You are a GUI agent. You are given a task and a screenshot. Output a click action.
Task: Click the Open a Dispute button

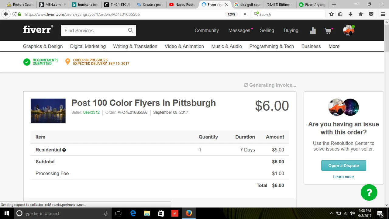(x=343, y=165)
